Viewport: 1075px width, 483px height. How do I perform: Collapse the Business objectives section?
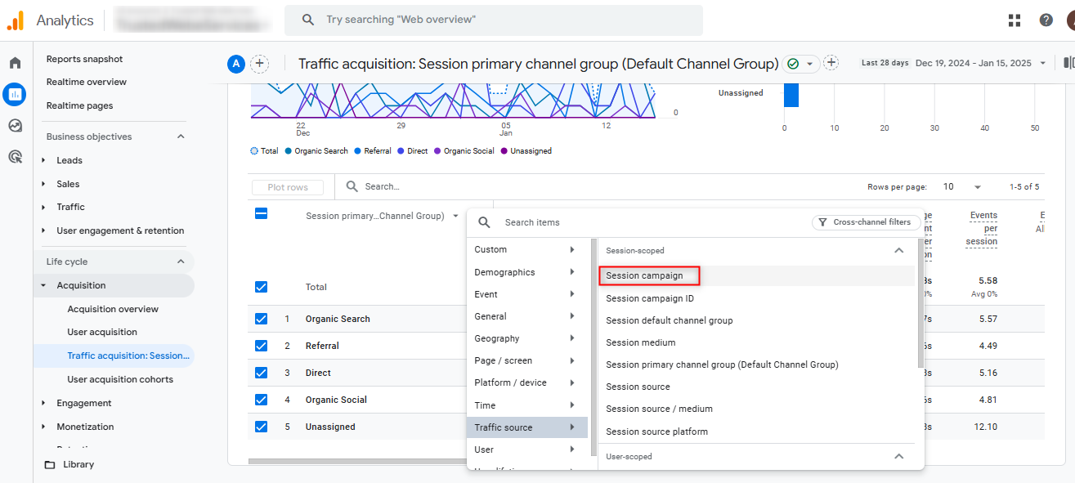[181, 136]
